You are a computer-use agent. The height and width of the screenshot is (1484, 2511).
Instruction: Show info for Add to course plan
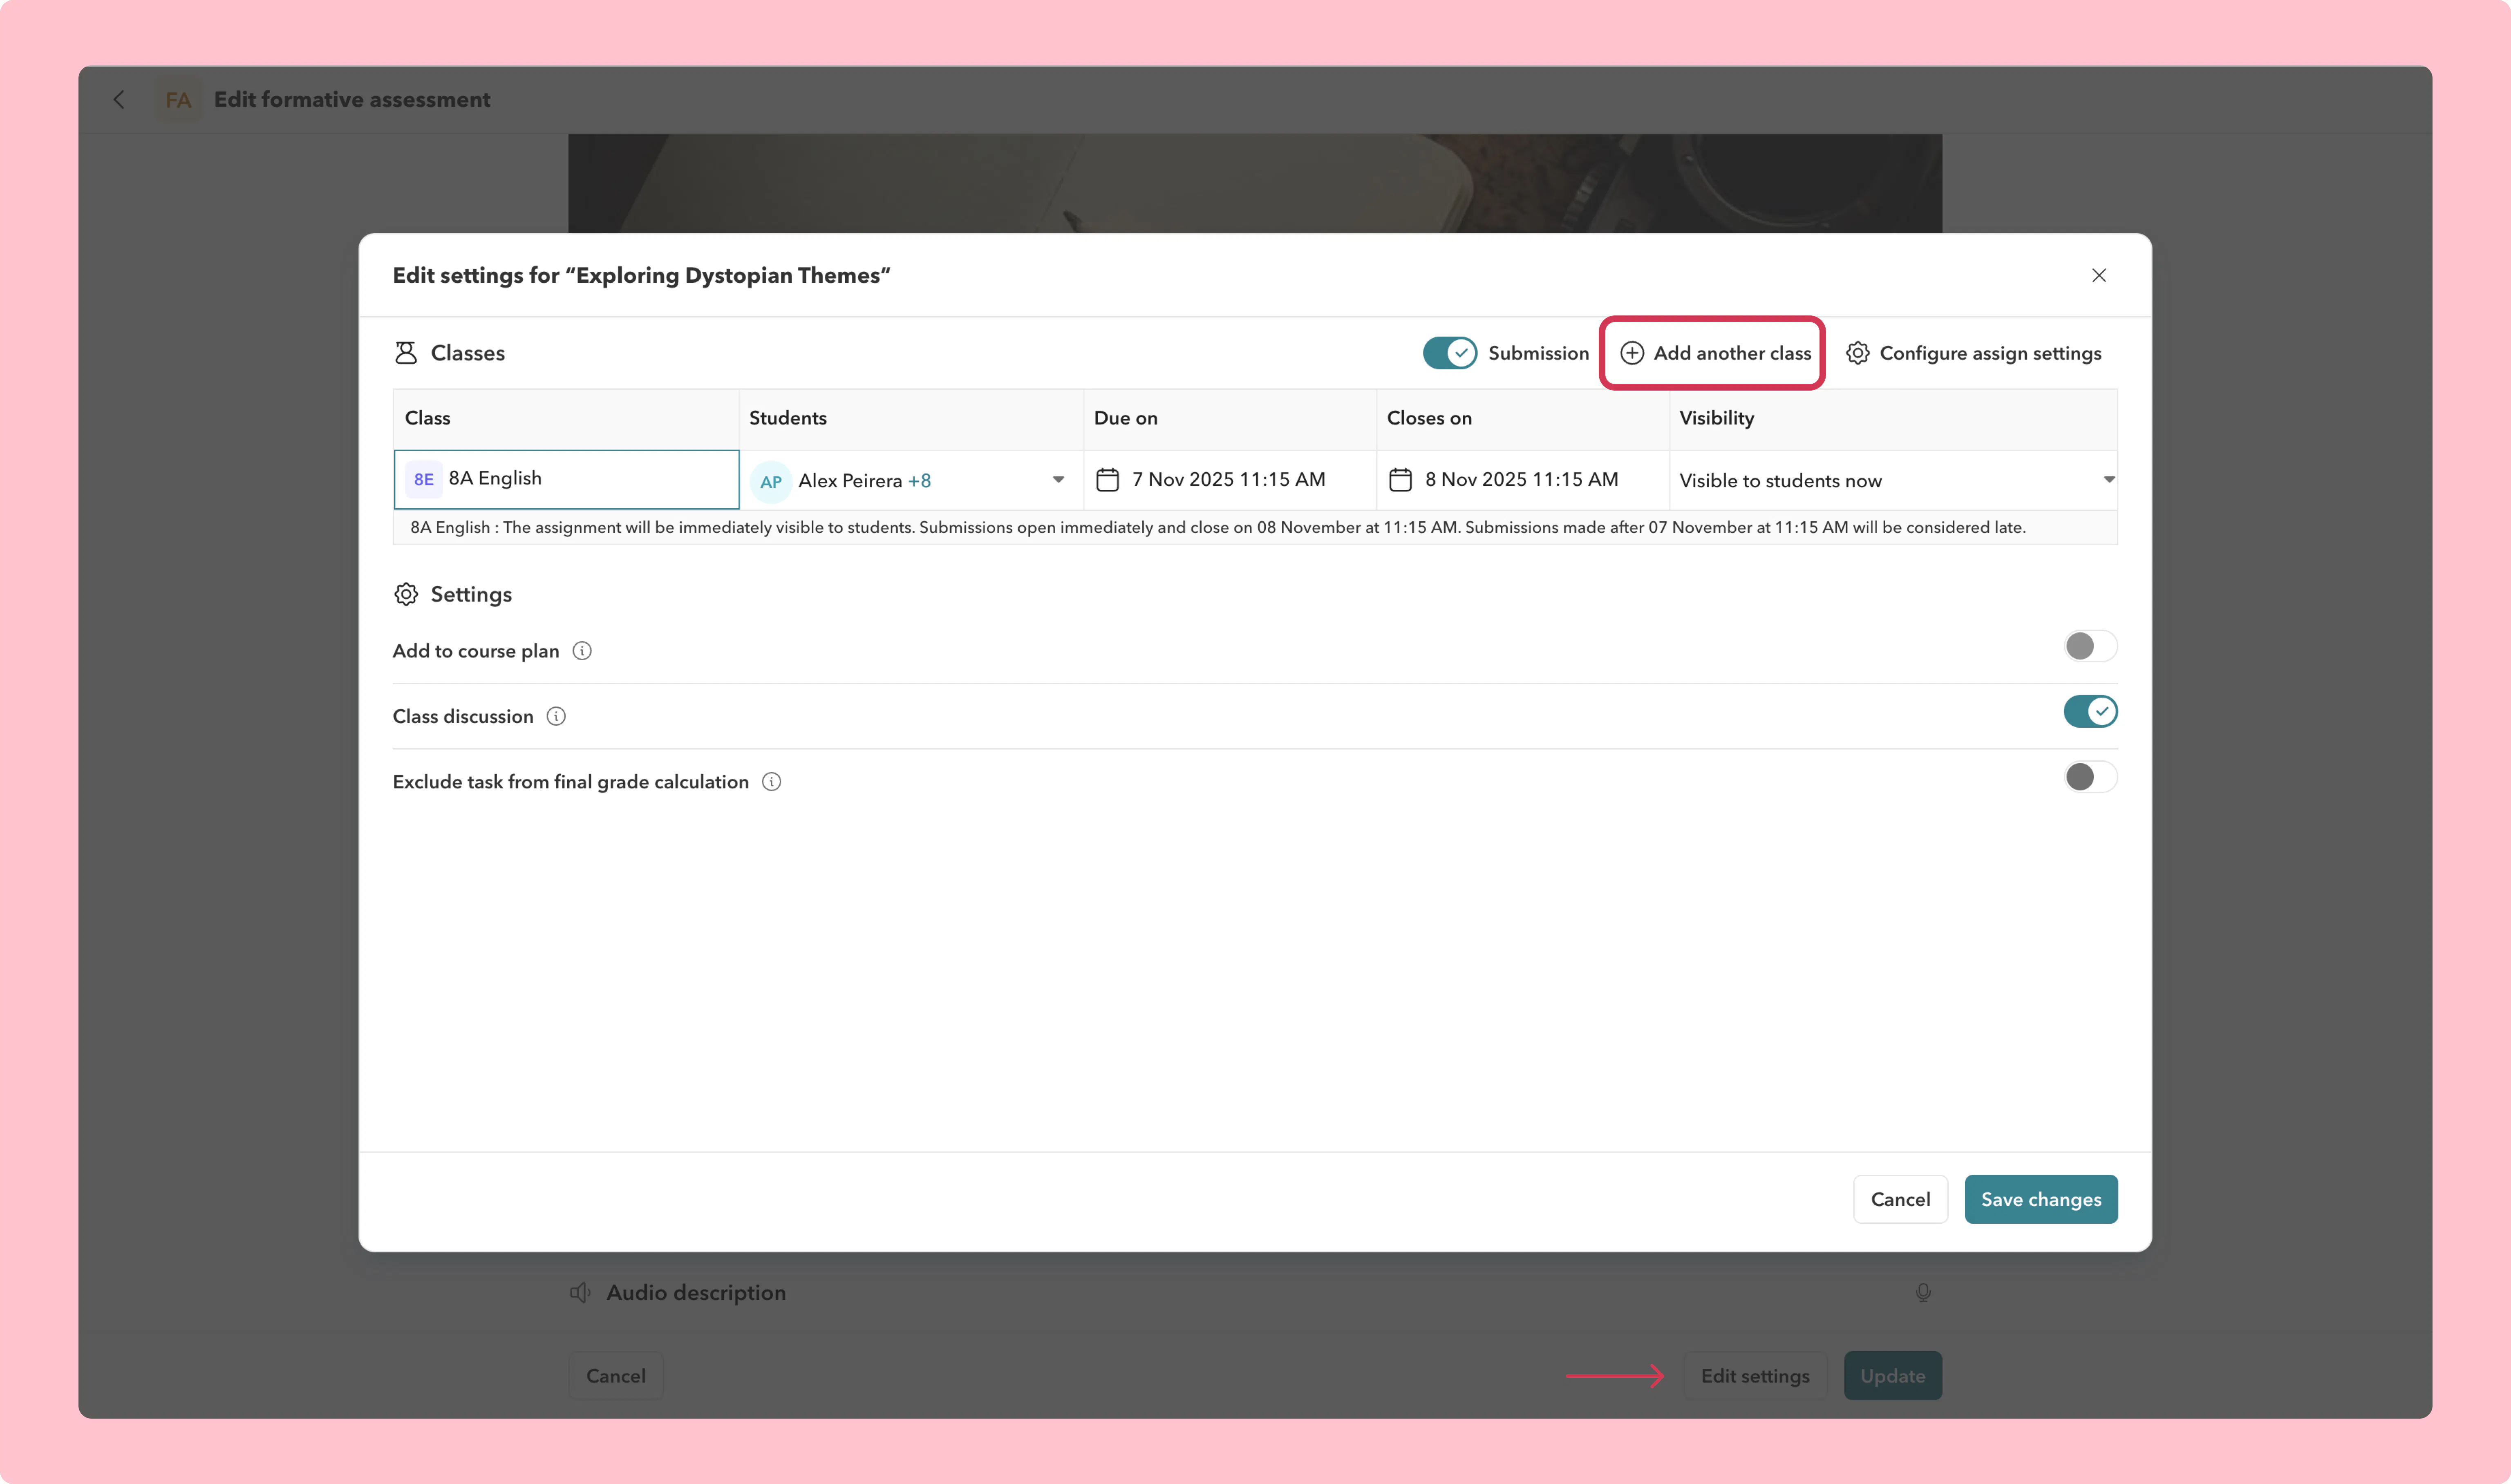click(x=582, y=651)
